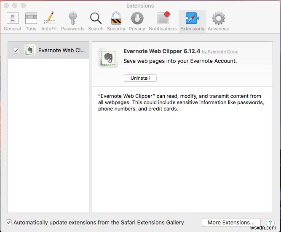Open the General preferences pane
Screen dimensions: 281x232
(x=12, y=21)
